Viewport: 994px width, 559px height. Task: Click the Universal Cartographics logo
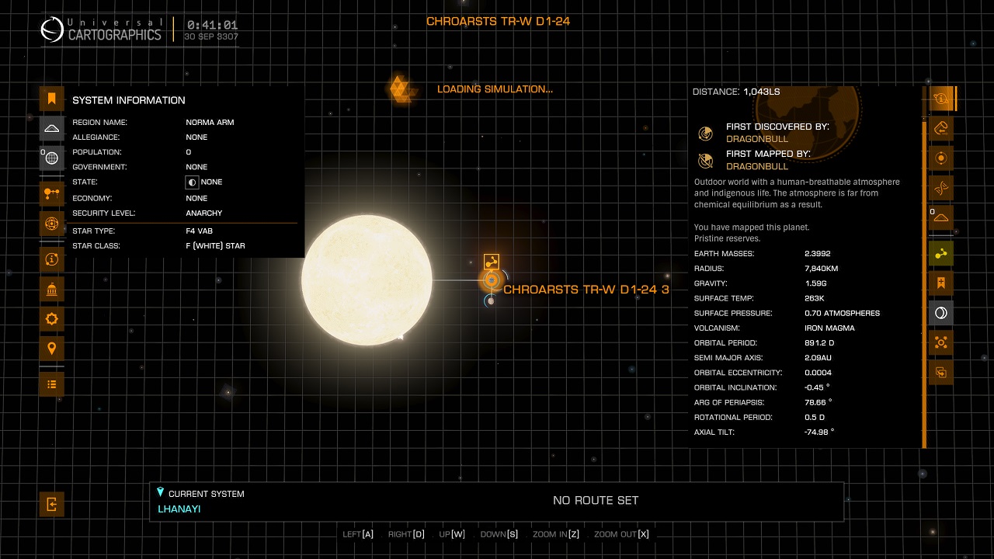101,30
